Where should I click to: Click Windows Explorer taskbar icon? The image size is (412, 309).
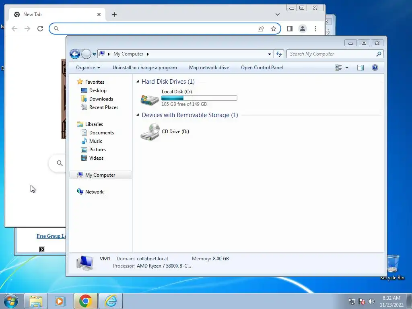[x=36, y=301]
